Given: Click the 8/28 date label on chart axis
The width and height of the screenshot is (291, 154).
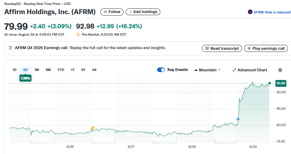Looking at the screenshot, I should (x=192, y=147).
